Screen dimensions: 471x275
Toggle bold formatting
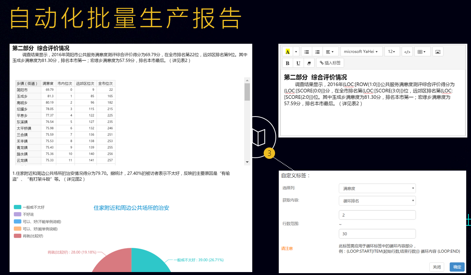[288, 63]
